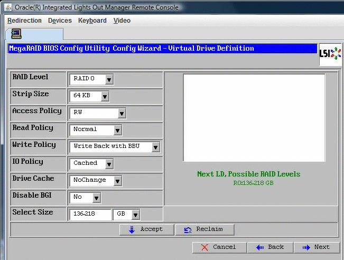
Task: Open the Video menu
Action: click(x=122, y=21)
